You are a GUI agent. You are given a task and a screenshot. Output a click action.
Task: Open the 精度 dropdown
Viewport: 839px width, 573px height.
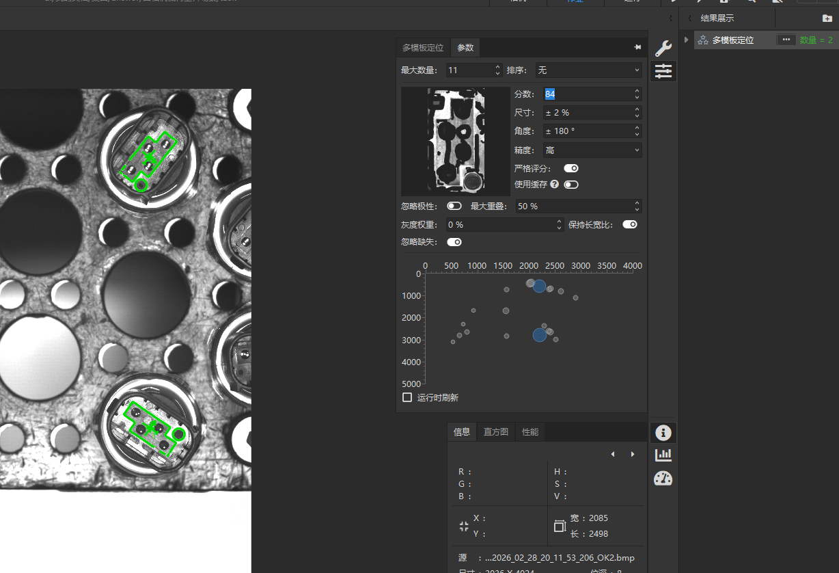click(x=592, y=150)
